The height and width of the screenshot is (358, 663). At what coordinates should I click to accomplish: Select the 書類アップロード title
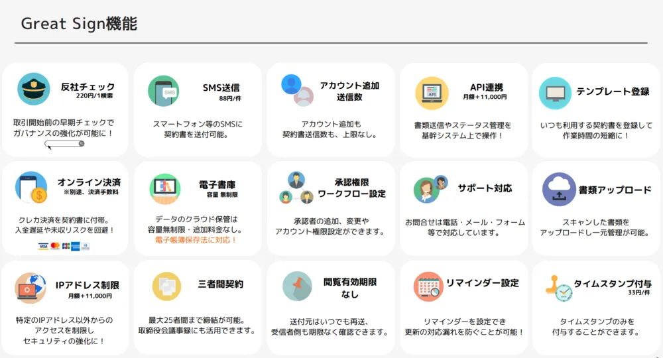pos(615,190)
